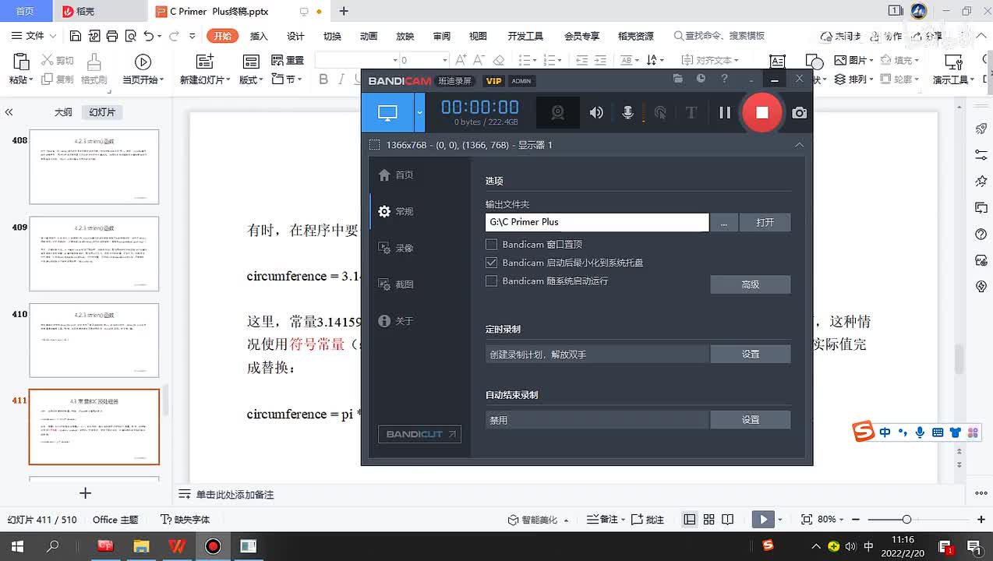Open the font size combo box
This screenshot has width=993, height=561.
(424, 60)
